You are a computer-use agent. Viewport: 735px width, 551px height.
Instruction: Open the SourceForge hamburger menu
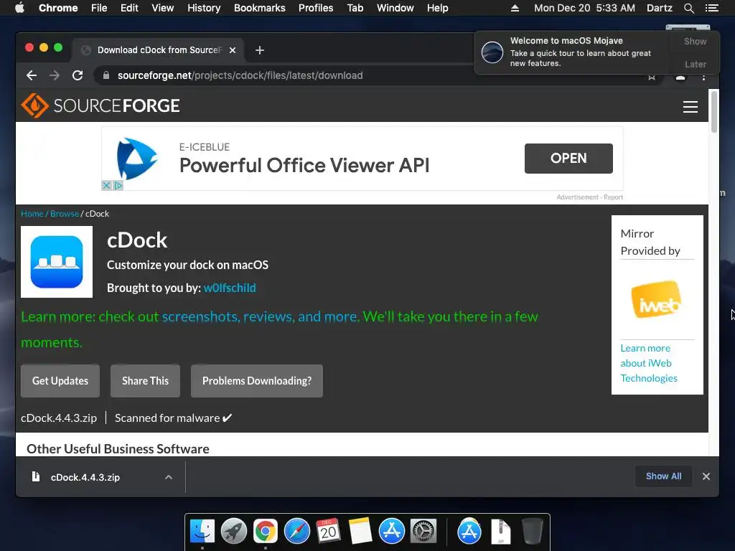click(x=690, y=106)
